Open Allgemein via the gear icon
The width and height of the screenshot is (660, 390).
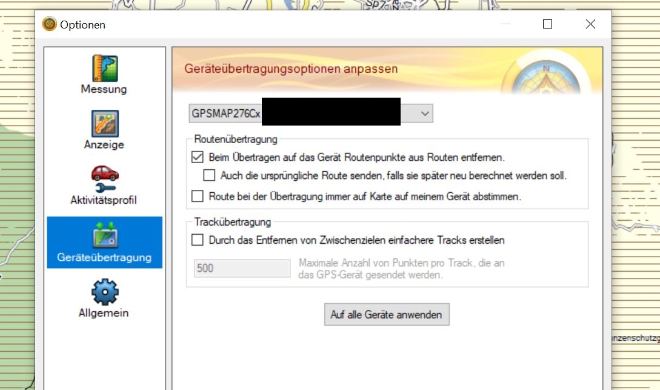(x=104, y=292)
